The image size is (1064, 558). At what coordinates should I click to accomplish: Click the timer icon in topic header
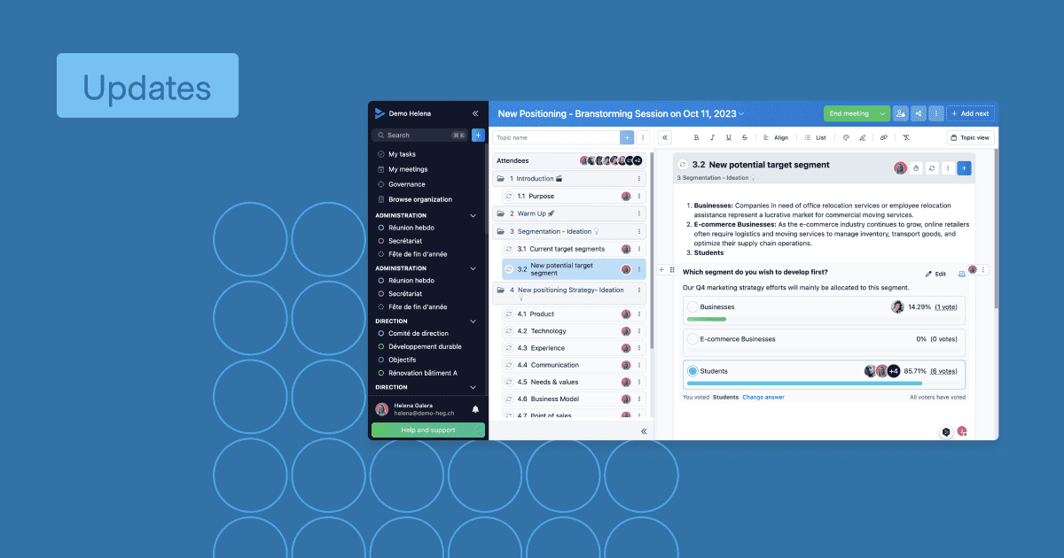(x=916, y=167)
